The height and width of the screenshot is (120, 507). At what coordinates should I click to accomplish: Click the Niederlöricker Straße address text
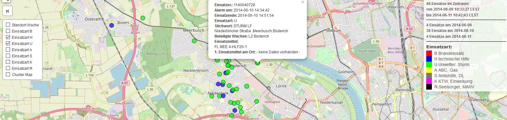(x=251, y=31)
